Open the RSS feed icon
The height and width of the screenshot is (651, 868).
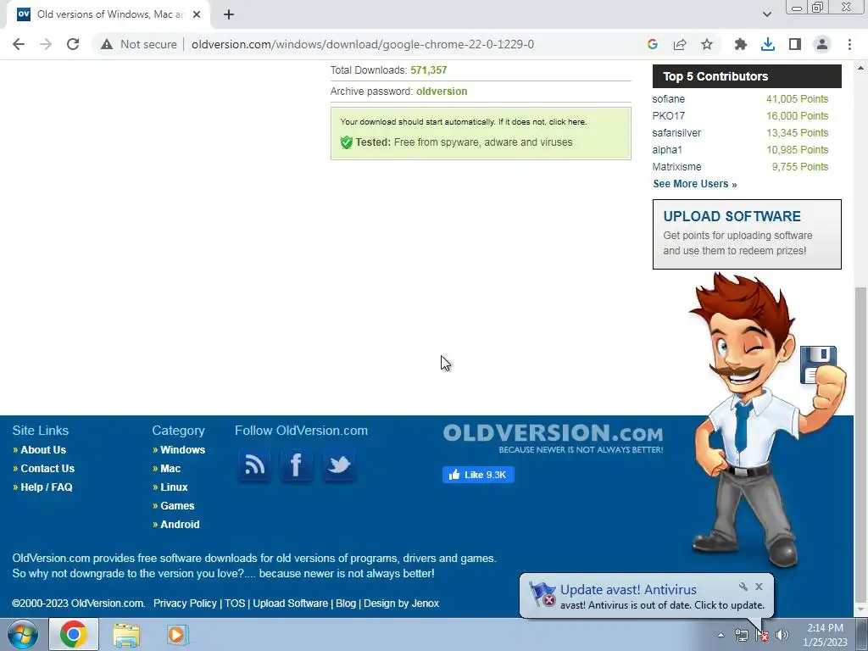(x=254, y=465)
